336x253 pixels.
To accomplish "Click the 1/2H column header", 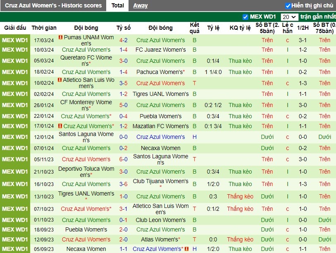I will coord(303,28).
